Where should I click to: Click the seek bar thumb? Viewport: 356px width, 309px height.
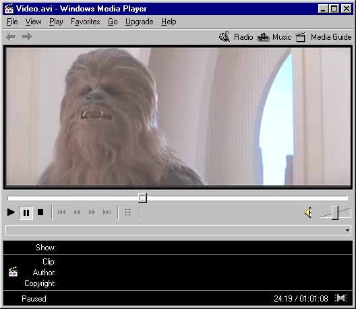coord(142,198)
